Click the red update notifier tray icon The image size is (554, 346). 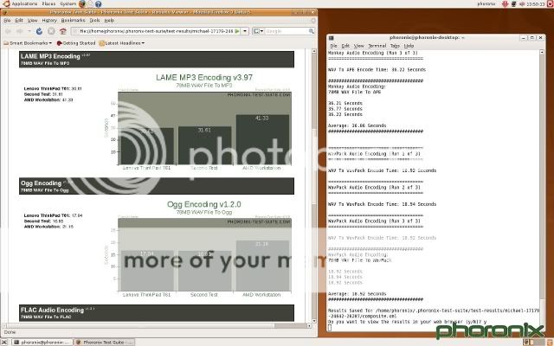(x=505, y=3)
